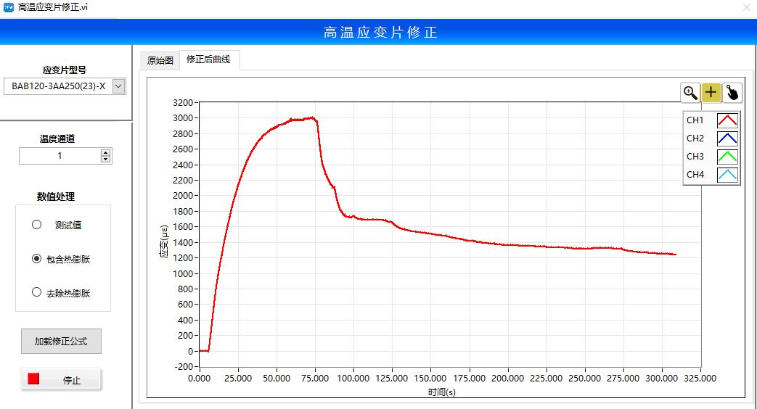Select the 测试值 radio option
The height and width of the screenshot is (409, 757).
[x=37, y=225]
